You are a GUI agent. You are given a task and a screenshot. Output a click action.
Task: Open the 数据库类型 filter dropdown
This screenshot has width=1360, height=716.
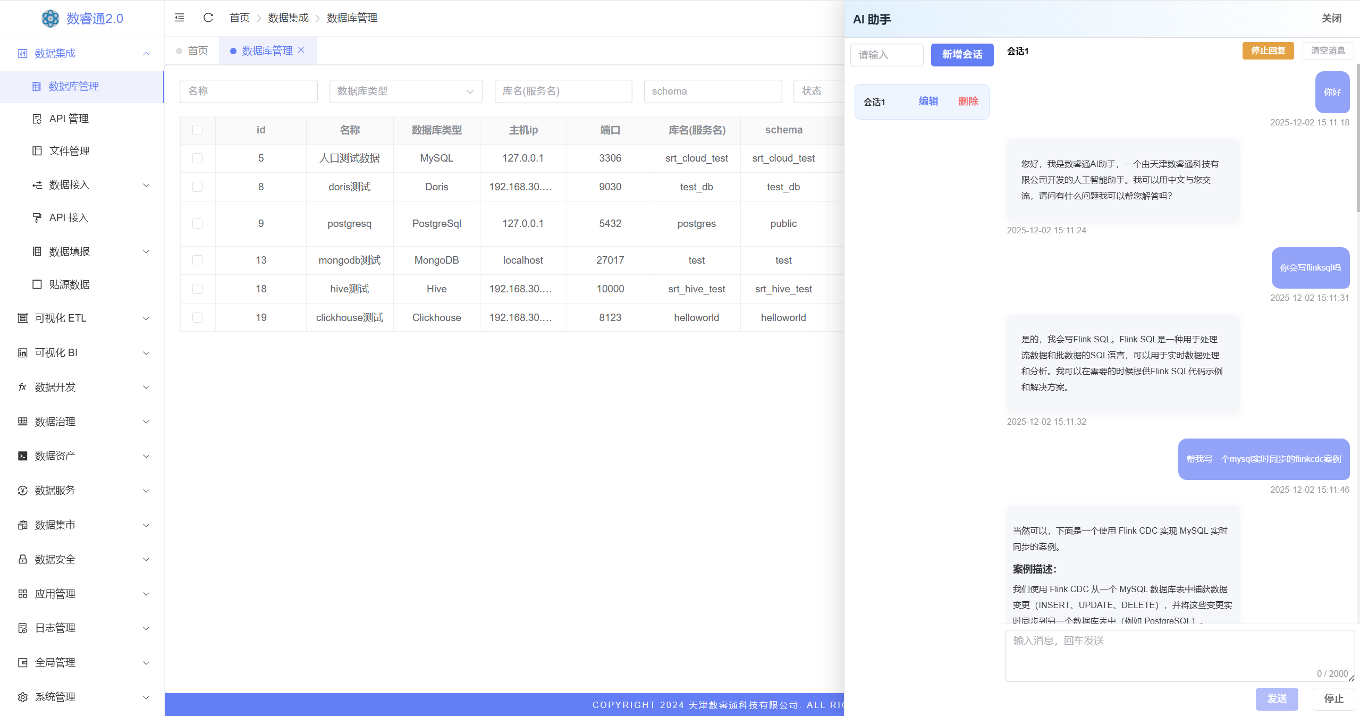(x=406, y=91)
